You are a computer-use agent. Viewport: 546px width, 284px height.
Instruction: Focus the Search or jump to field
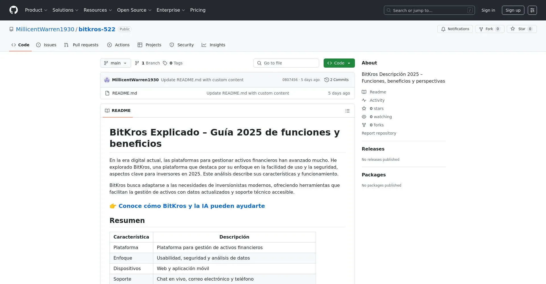pos(429,10)
